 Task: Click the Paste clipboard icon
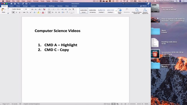click(x=3, y=10)
